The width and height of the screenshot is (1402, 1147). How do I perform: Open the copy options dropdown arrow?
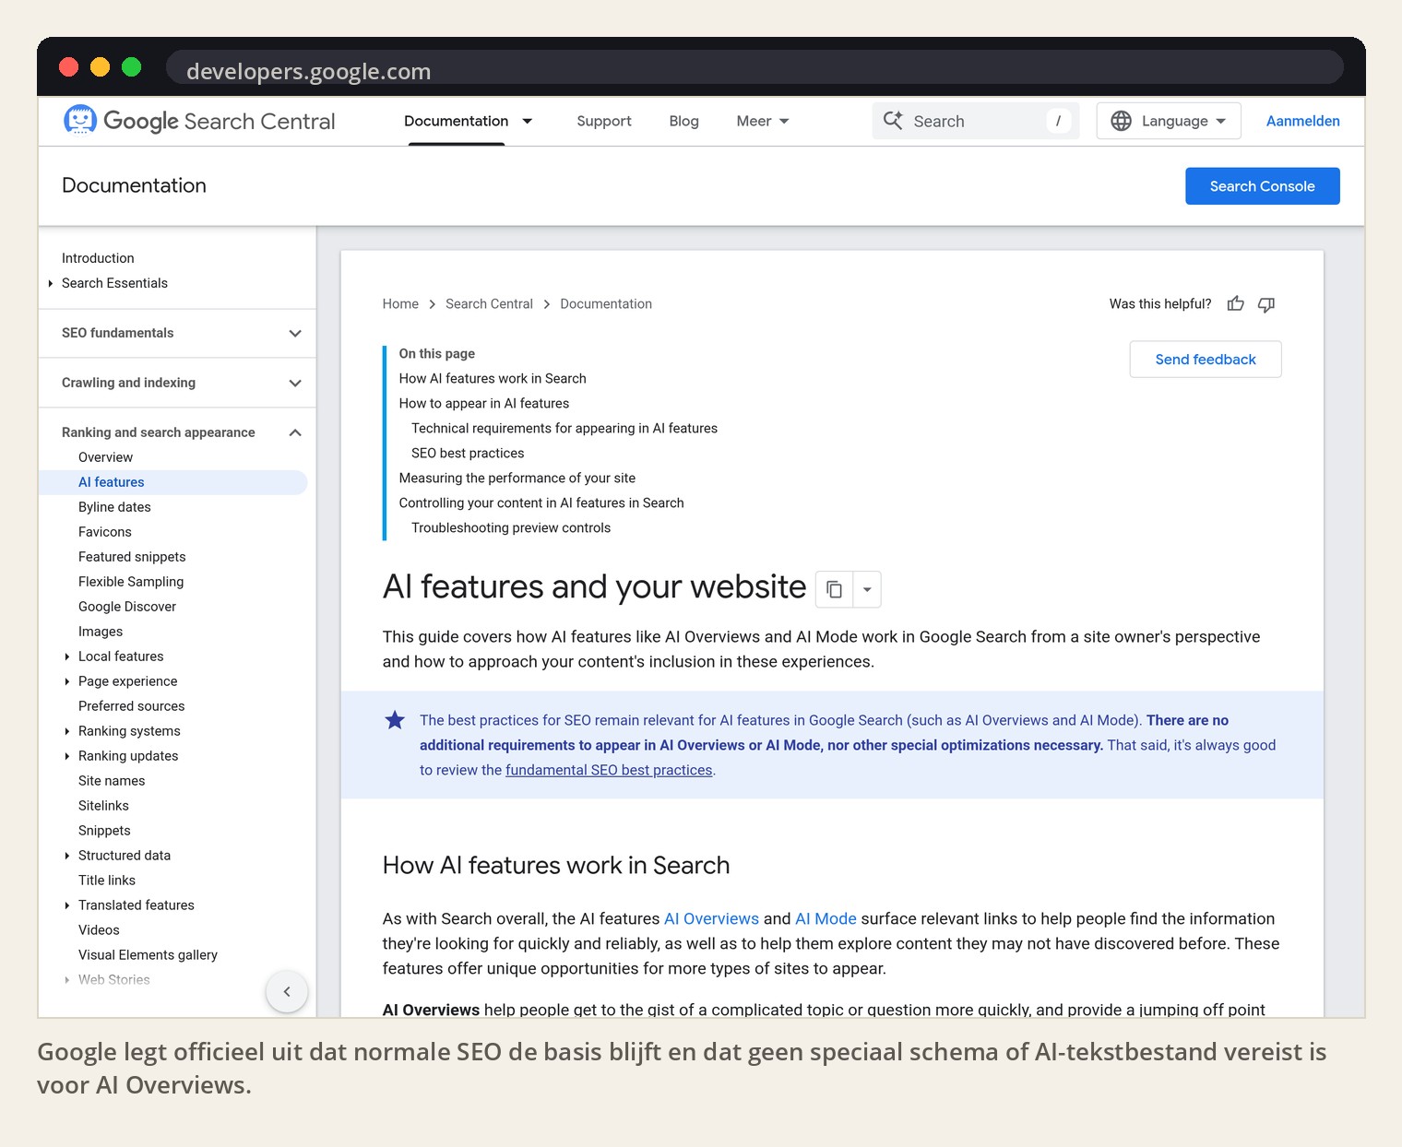click(x=867, y=589)
